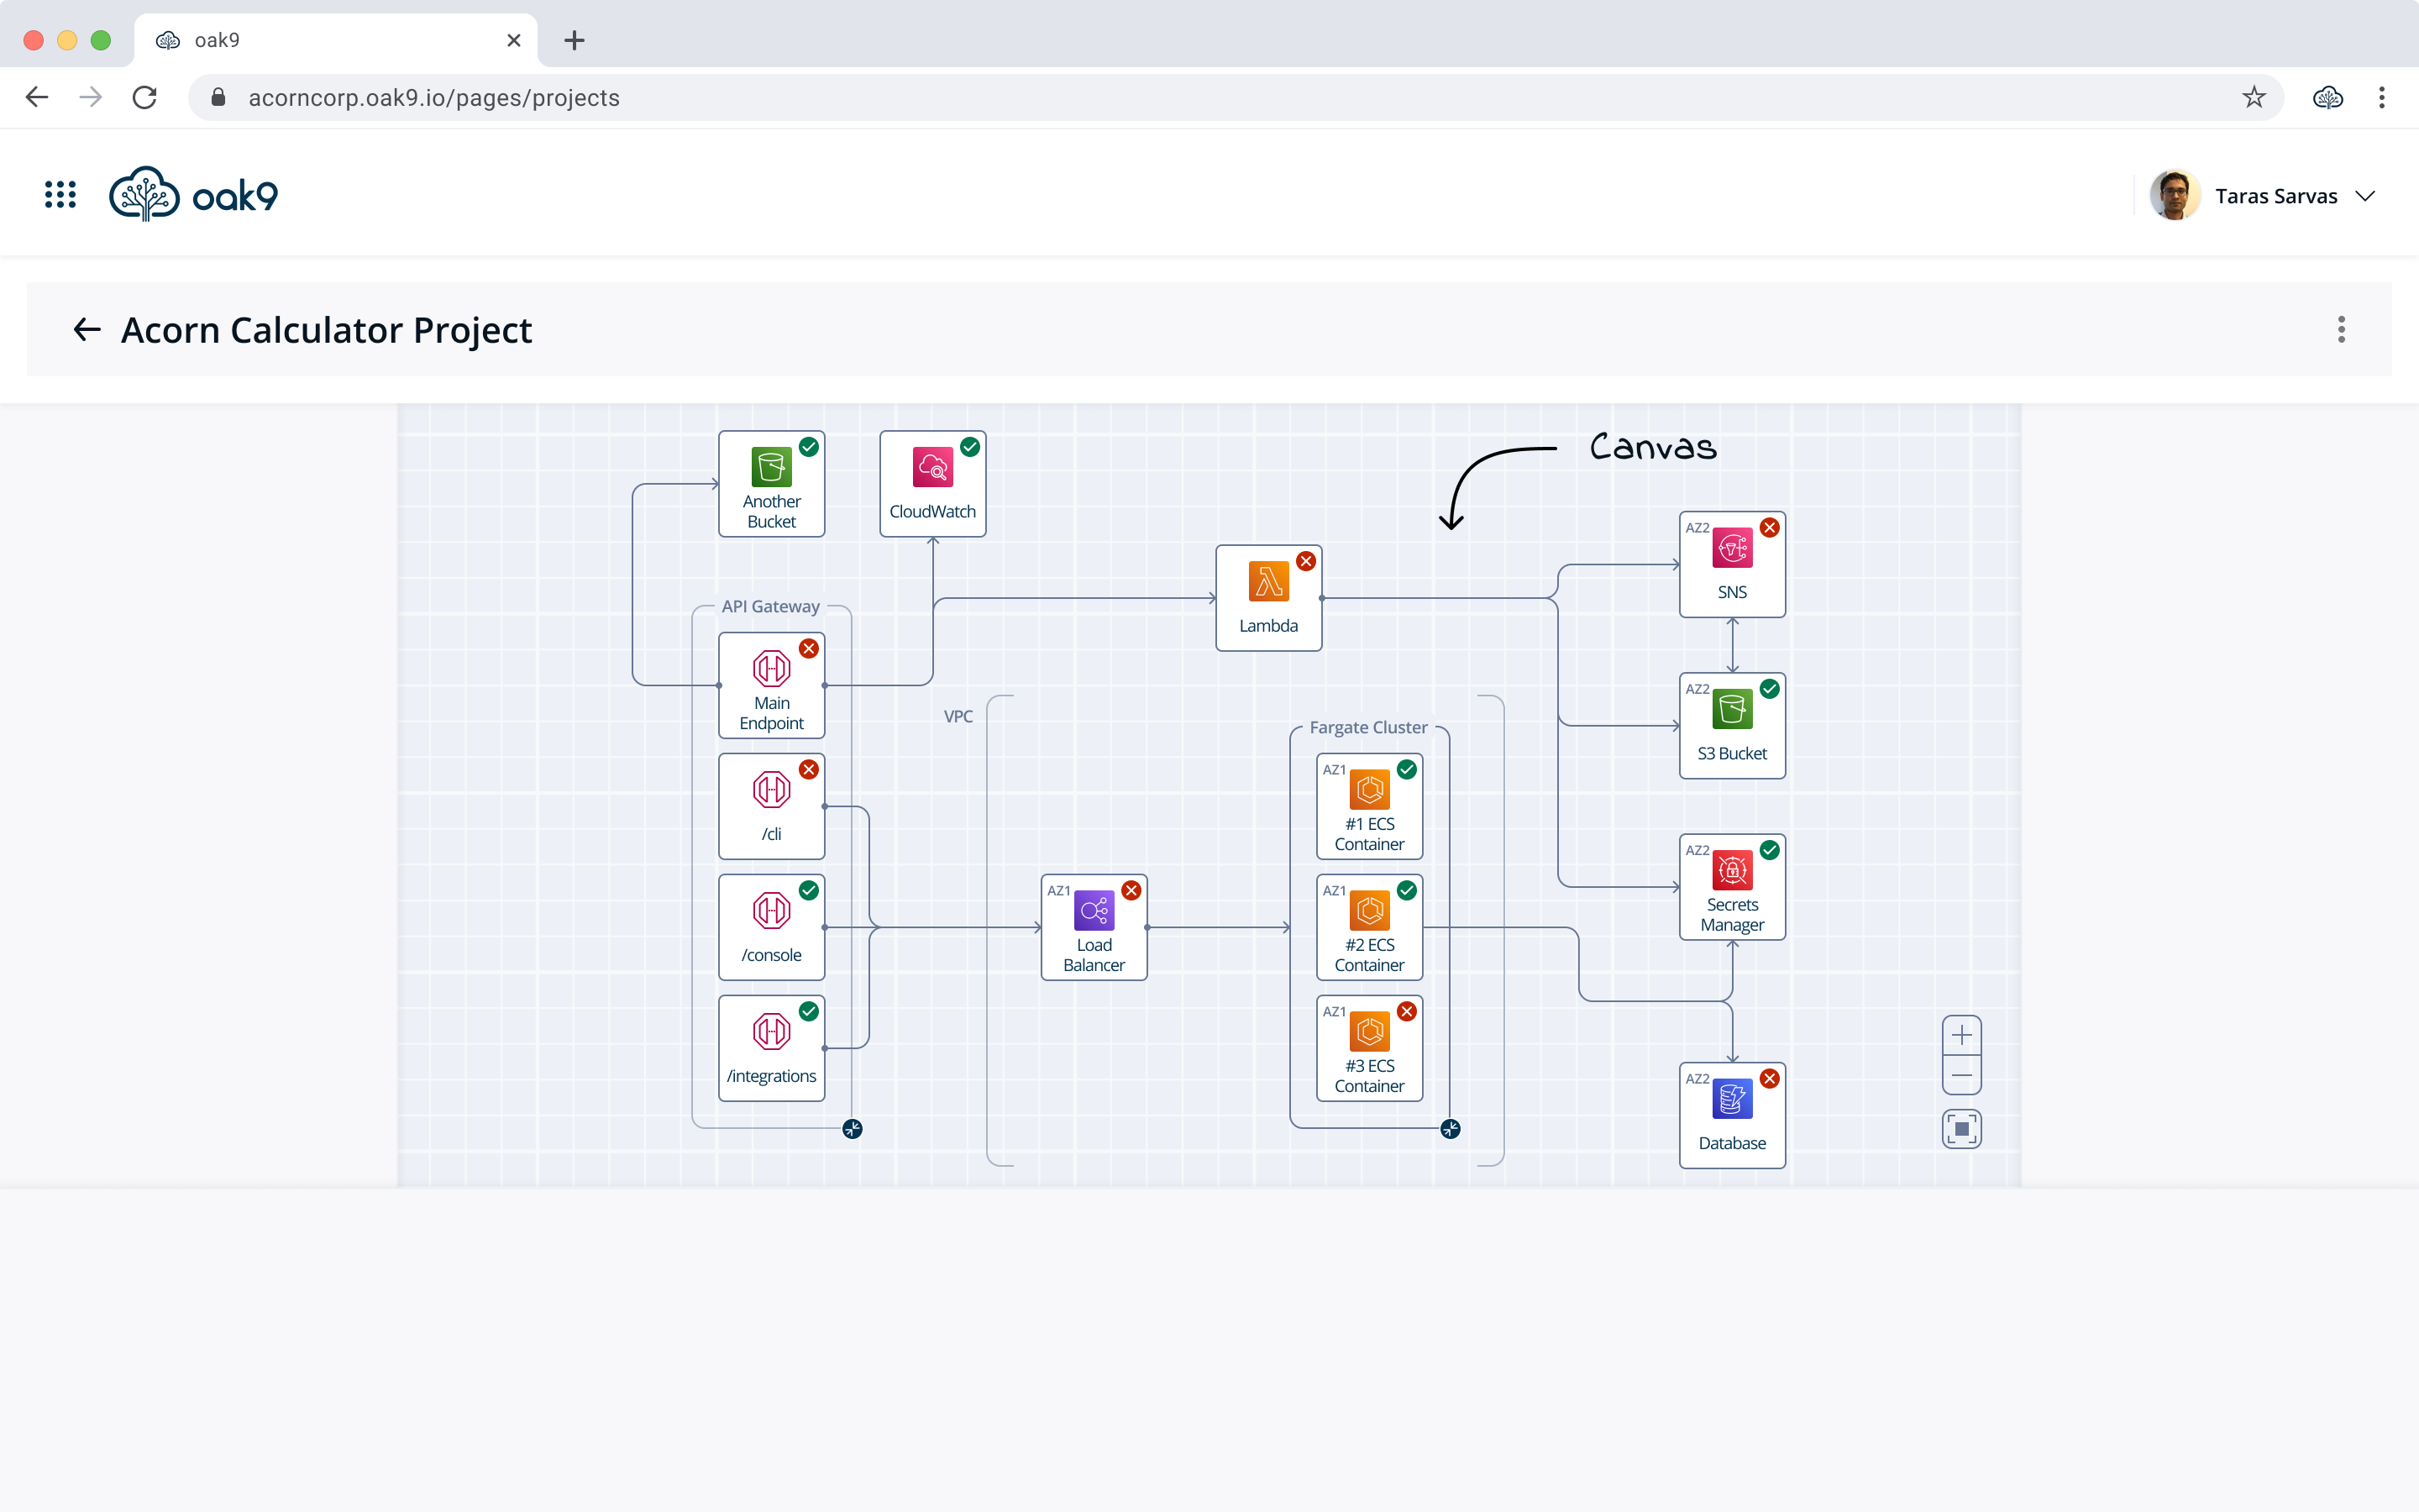Click the Load Balancer node icon
Image resolution: width=2419 pixels, height=1512 pixels.
tap(1094, 911)
